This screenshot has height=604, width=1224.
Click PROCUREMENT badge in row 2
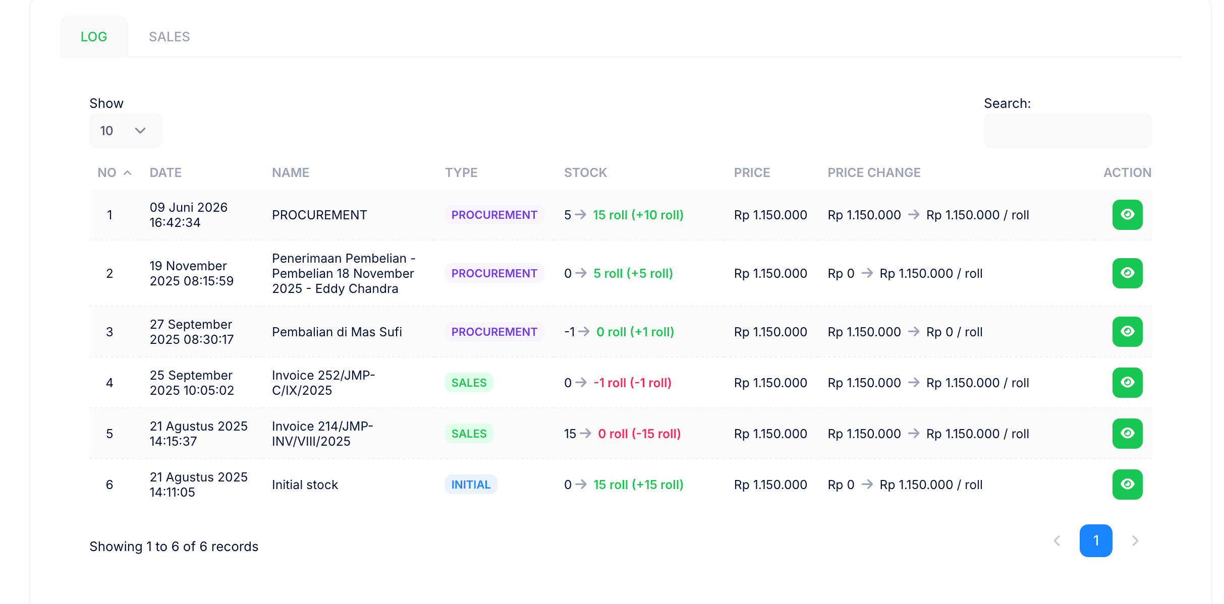[494, 273]
